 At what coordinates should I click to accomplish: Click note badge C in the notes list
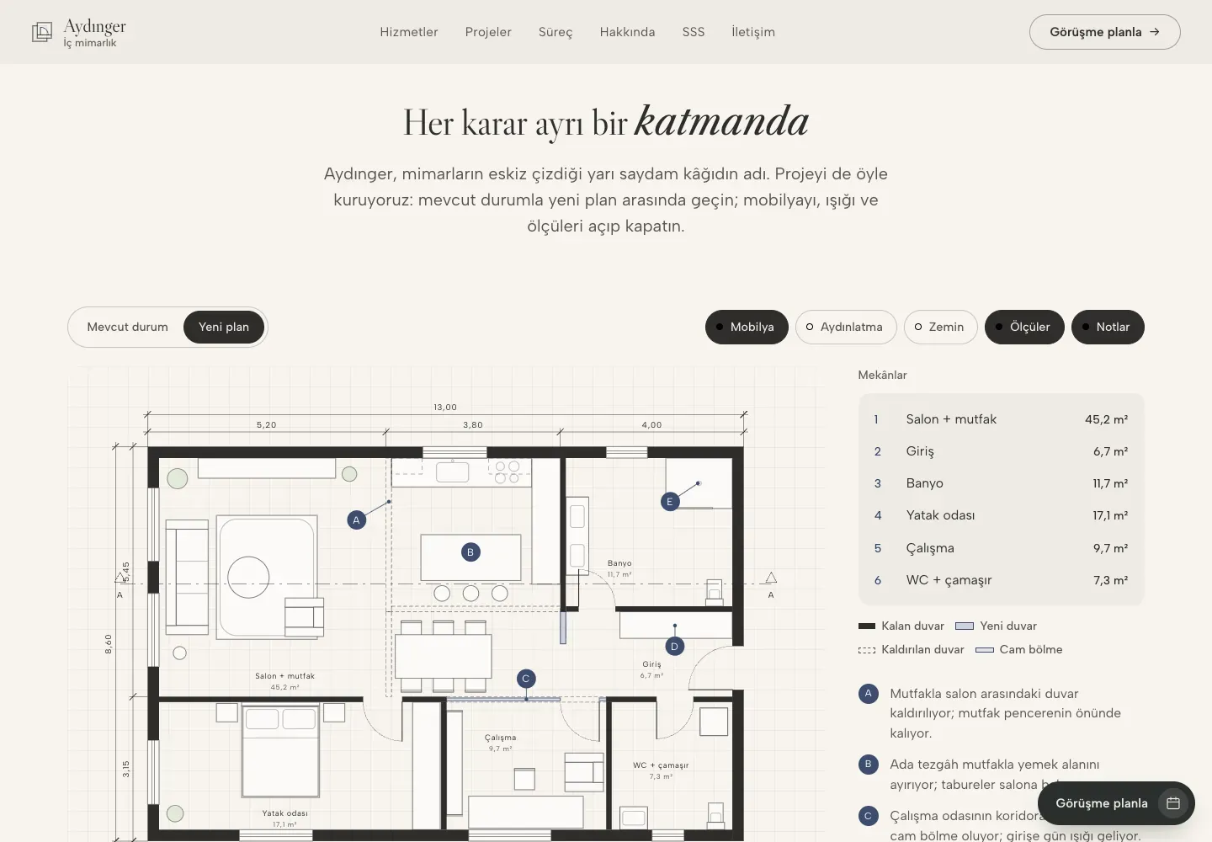pyautogui.click(x=869, y=816)
